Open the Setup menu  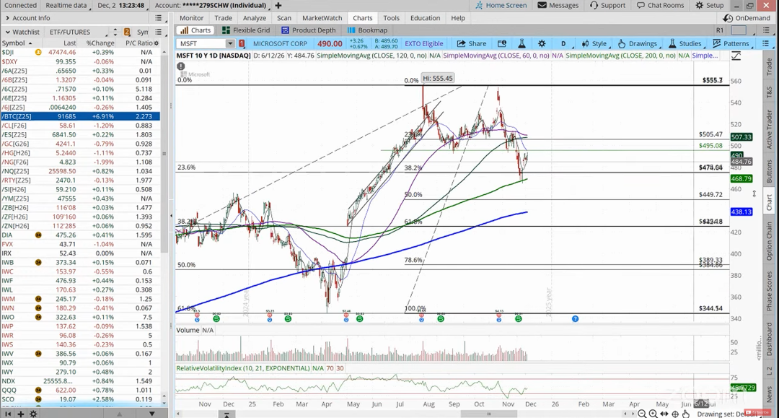coord(710,5)
